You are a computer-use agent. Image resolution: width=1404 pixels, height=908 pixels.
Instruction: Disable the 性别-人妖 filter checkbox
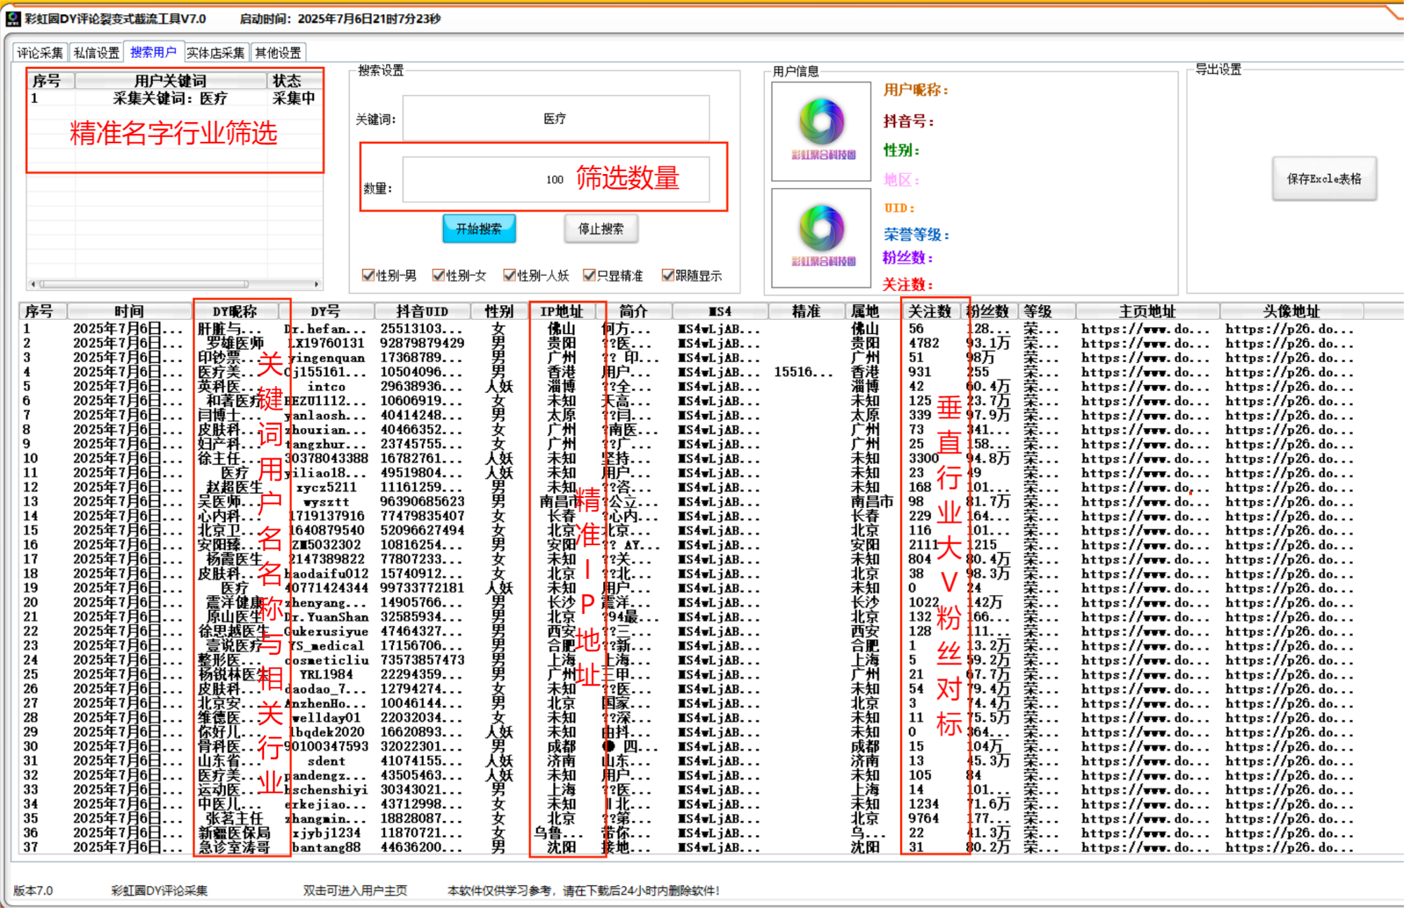510,276
